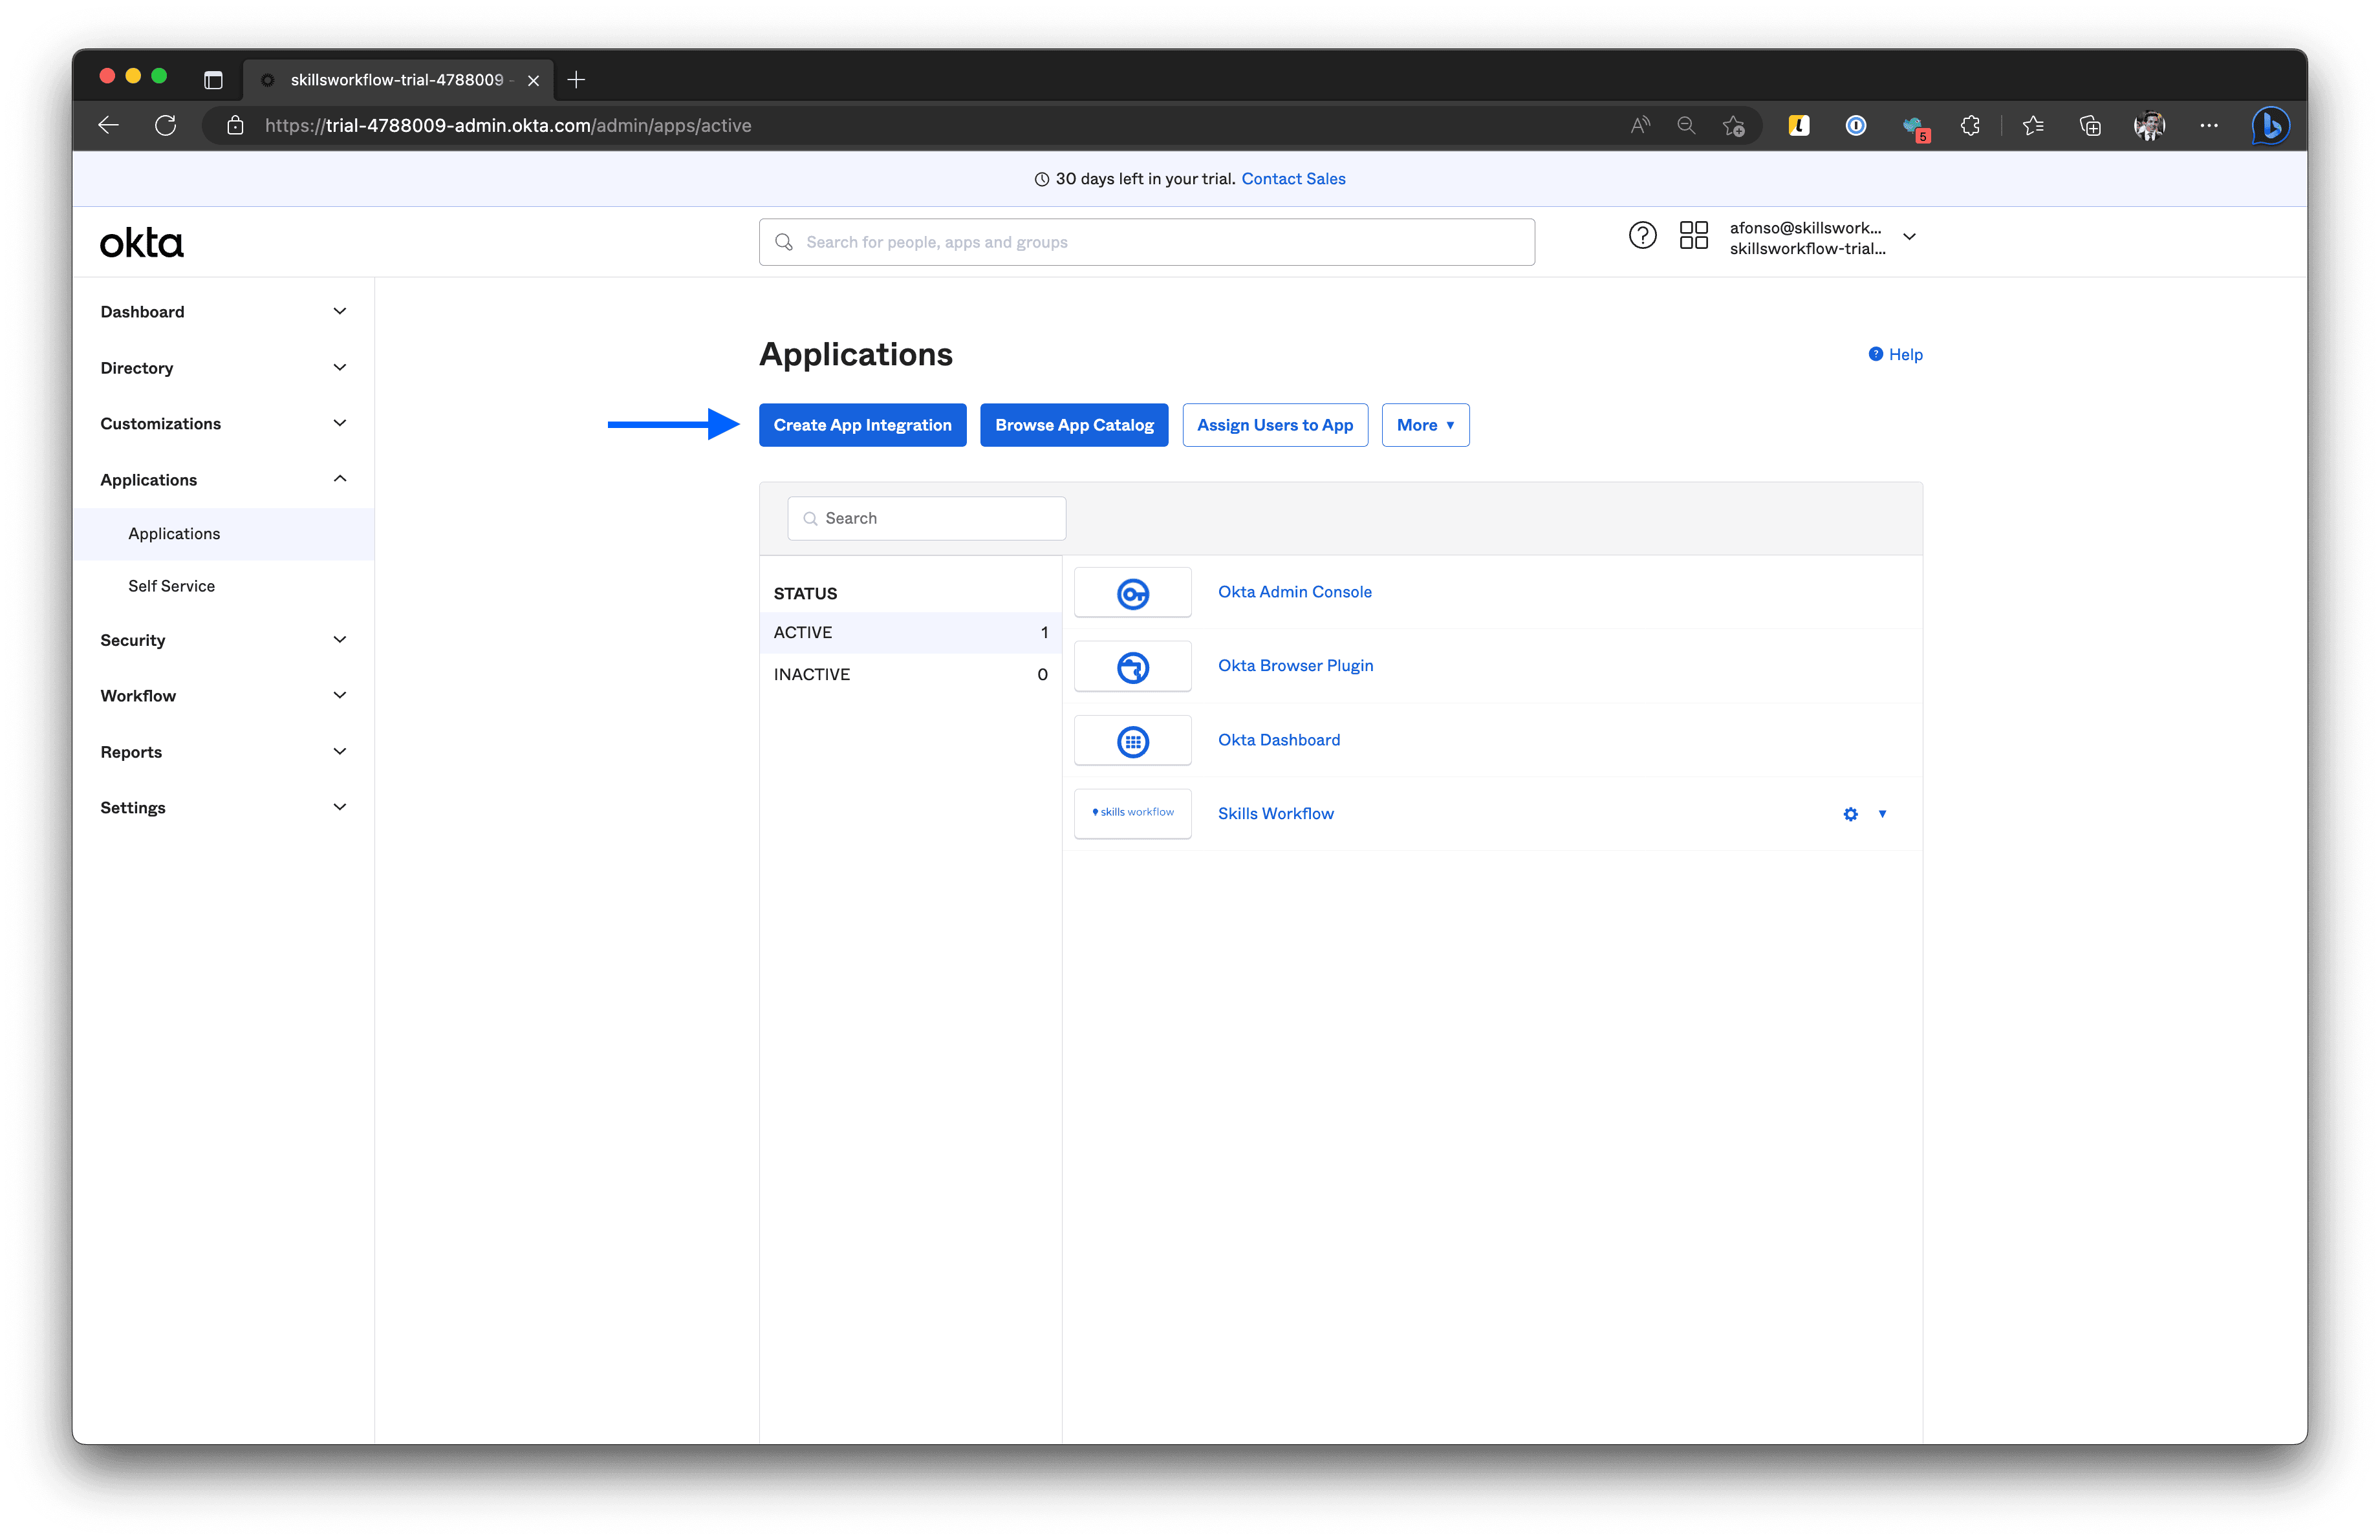Focus the applications list Search field
This screenshot has height=1540, width=2380.
click(x=926, y=519)
